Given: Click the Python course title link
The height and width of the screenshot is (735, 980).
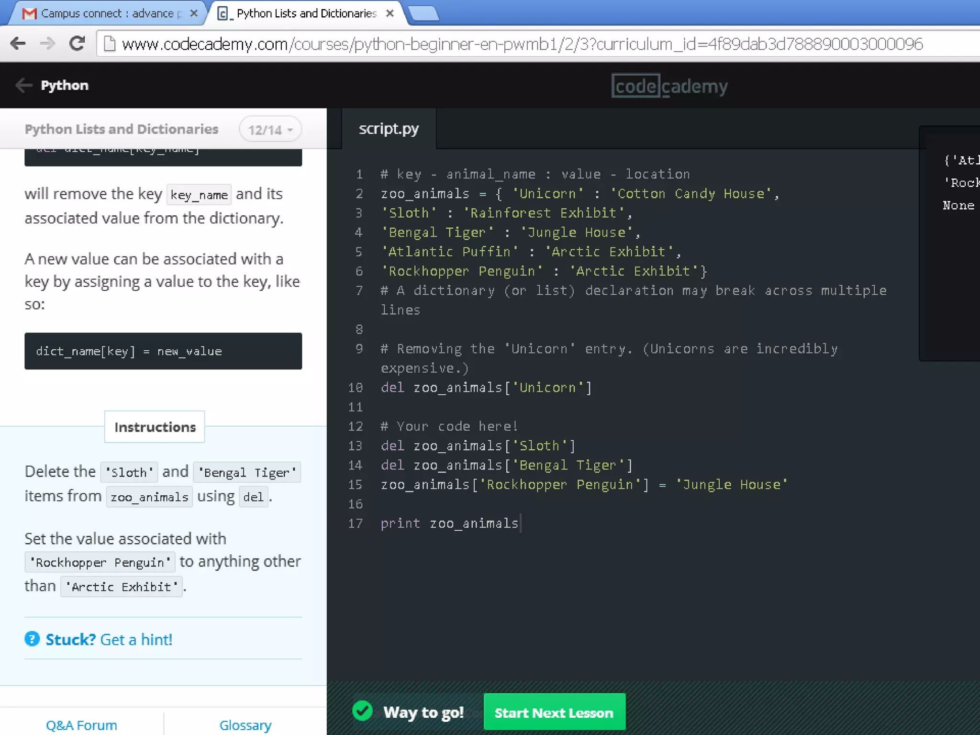Looking at the screenshot, I should coord(65,85).
